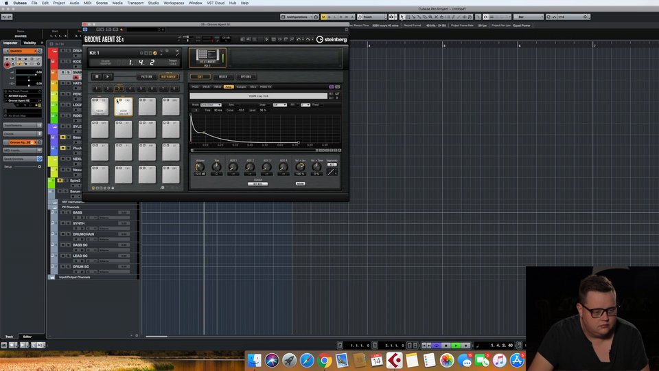Adjust the AUX 1 send knob
659x371 pixels.
point(233,167)
